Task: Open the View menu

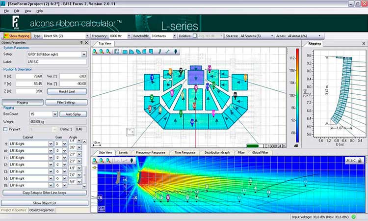Action: [x=28, y=11]
